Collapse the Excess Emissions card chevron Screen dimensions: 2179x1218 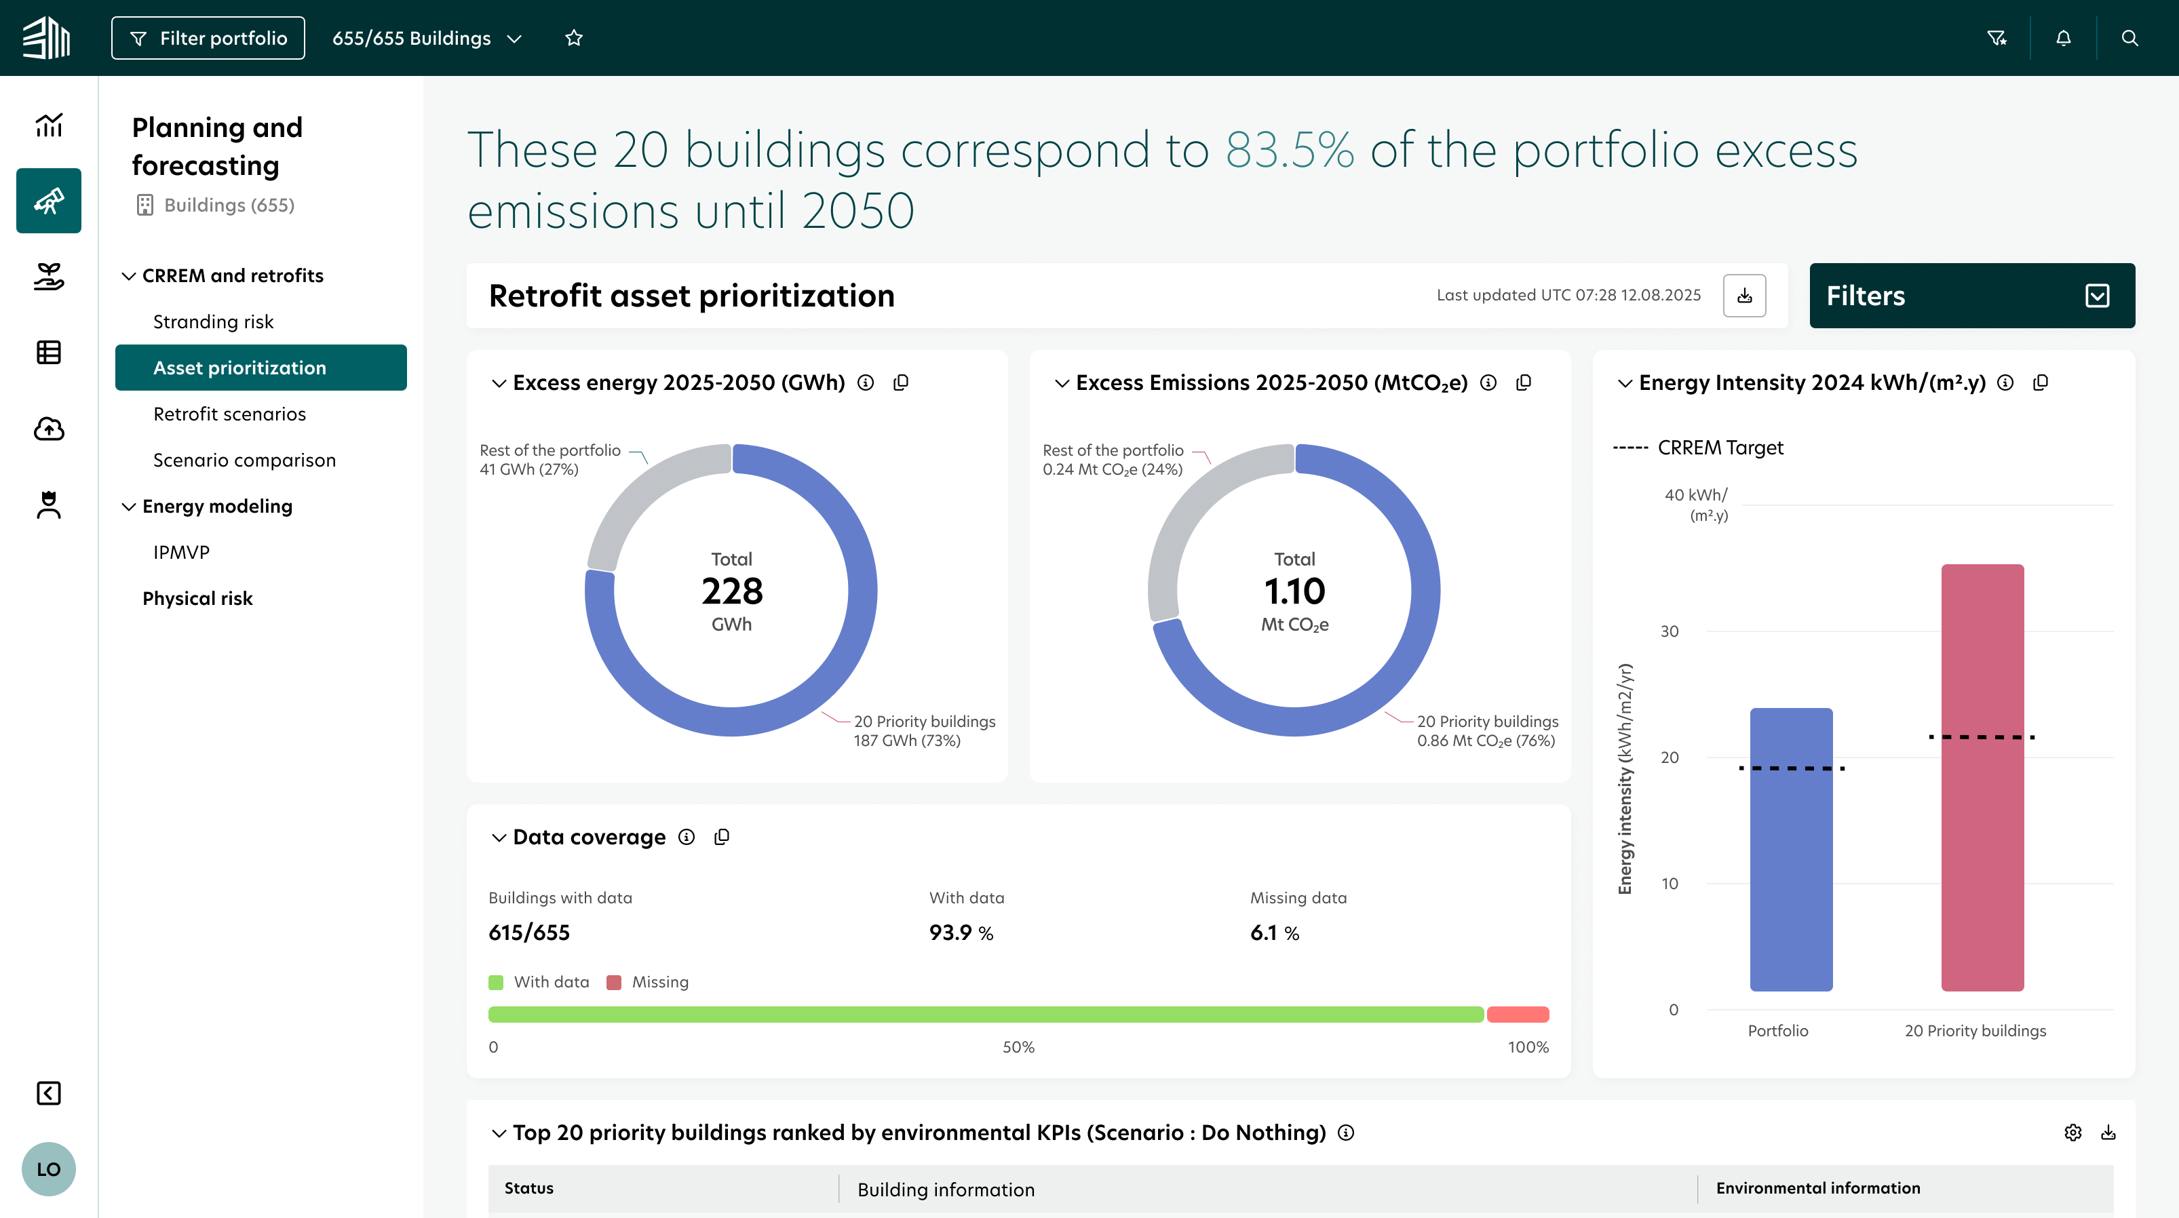click(x=1062, y=383)
